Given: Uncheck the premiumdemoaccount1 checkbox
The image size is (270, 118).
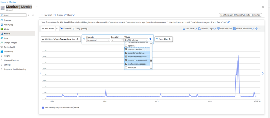Looking at the screenshot, I should point(126,57).
